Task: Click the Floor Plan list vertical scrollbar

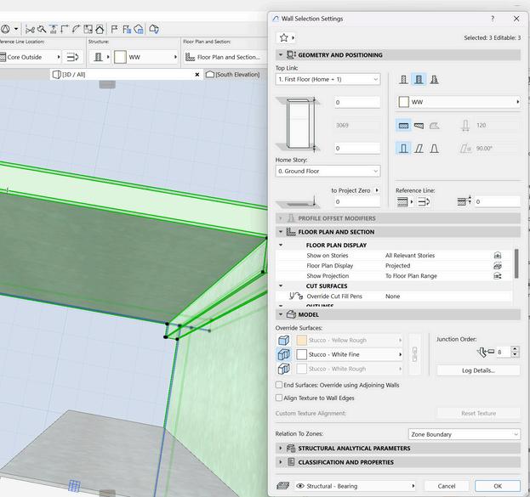Action: [x=516, y=263]
